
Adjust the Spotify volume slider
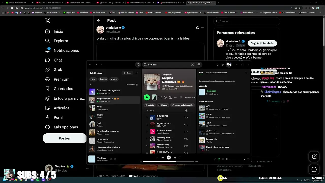tap(235, 159)
